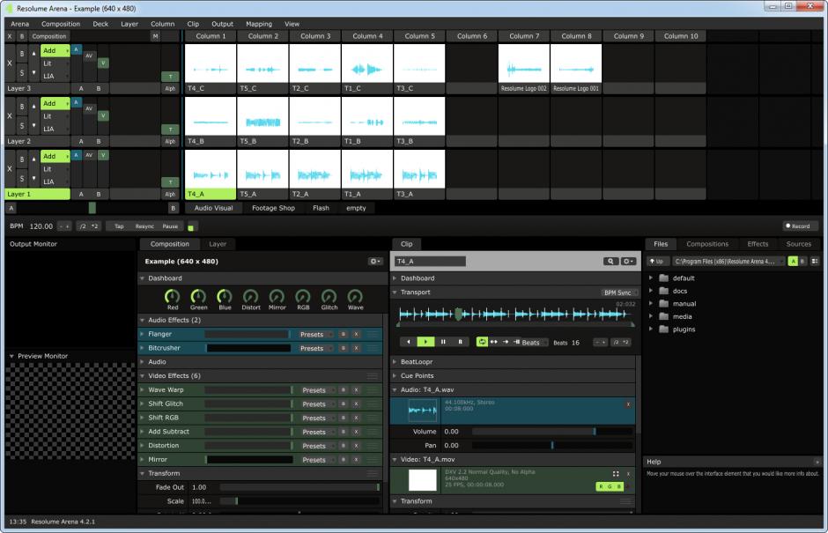Viewport: 828px width, 533px height.
Task: Select ping-pong playback mode icon
Action: pos(494,342)
